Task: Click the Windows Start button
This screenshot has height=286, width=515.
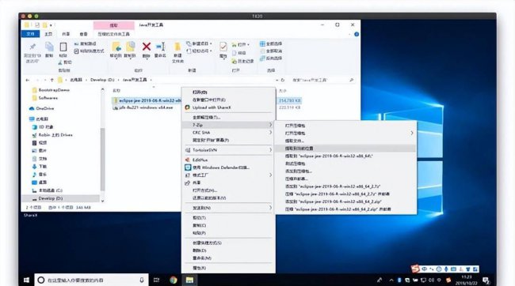Action: point(27,280)
